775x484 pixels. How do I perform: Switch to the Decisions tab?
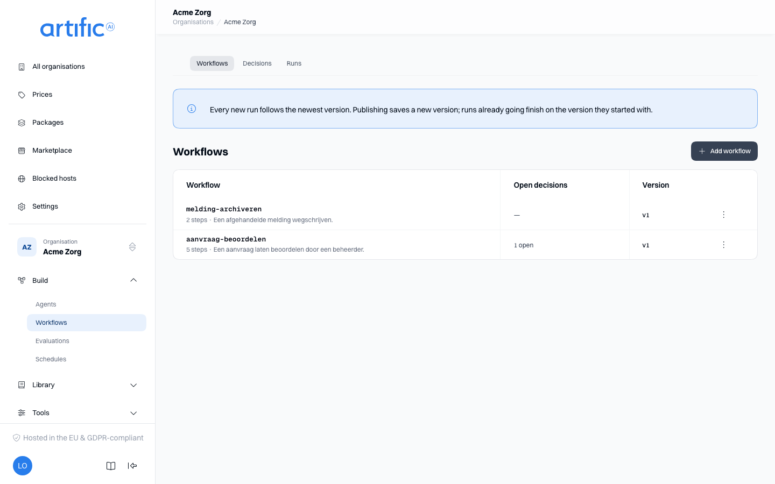(257, 63)
